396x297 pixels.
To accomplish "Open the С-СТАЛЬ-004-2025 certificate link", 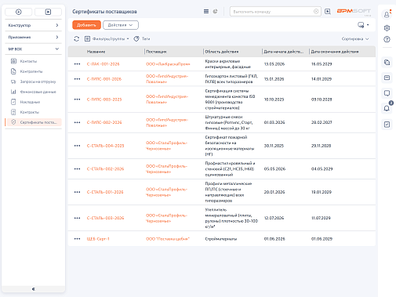I will pos(105,146).
